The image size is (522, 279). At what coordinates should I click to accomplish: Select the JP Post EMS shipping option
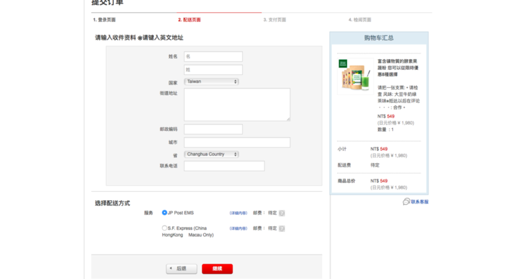pyautogui.click(x=165, y=213)
